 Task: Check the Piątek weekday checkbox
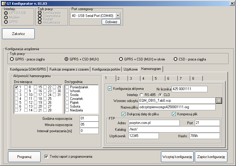click(67, 102)
